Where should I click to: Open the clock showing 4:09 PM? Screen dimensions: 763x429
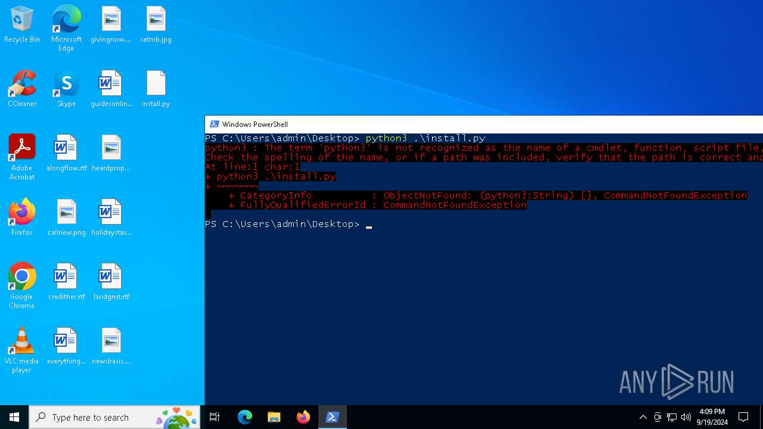click(x=712, y=417)
